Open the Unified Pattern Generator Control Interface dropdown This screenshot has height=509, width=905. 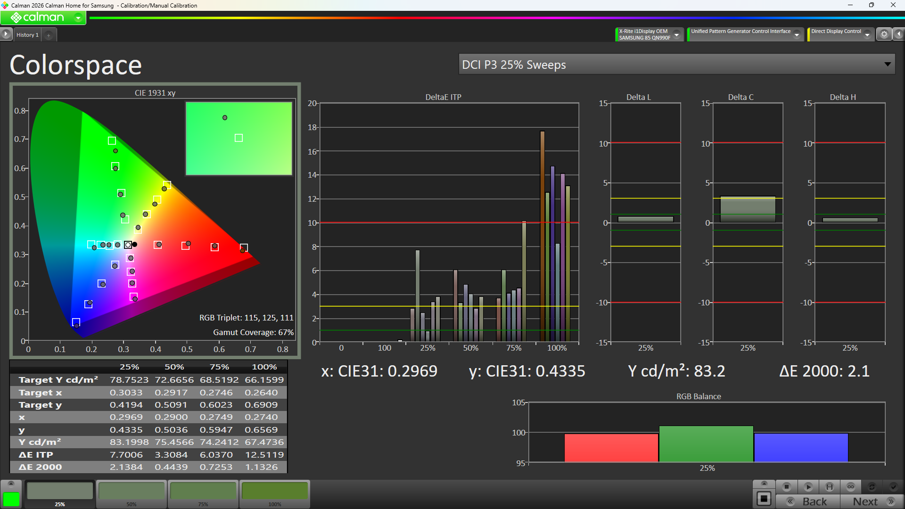797,35
